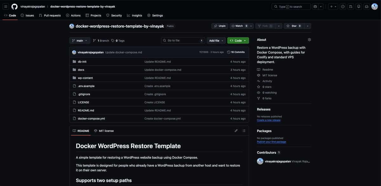
Task: Expand the Fork options dropdown arrow
Action: (279, 26)
